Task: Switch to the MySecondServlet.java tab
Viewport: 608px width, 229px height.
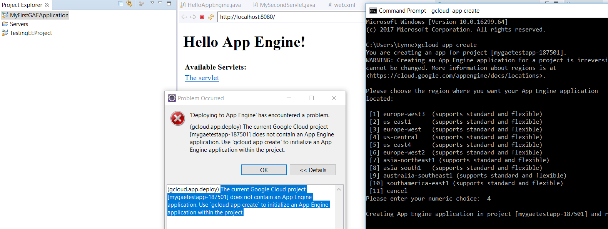Action: (287, 5)
